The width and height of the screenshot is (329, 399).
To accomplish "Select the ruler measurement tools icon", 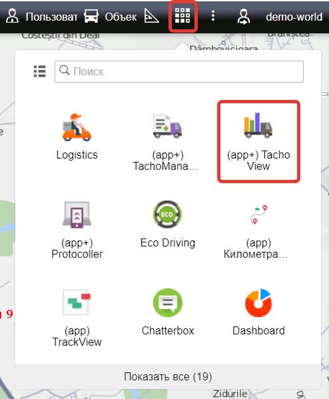I will [x=151, y=16].
